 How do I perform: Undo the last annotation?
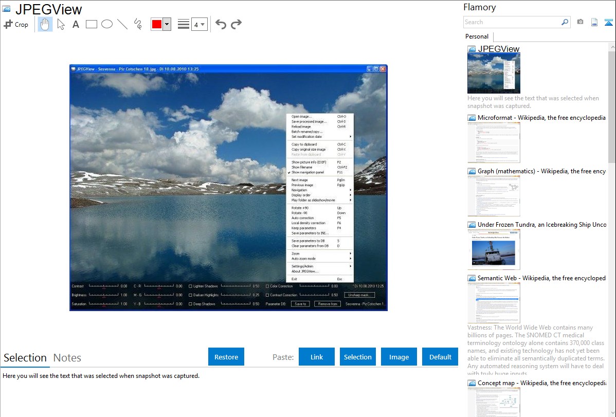(221, 24)
